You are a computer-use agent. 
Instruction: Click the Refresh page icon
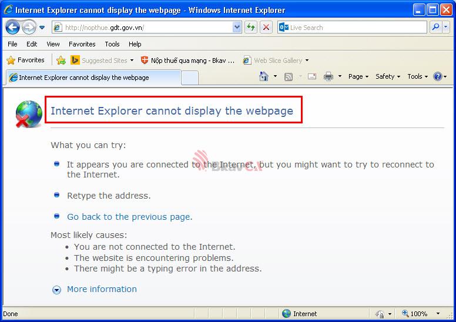pos(251,28)
